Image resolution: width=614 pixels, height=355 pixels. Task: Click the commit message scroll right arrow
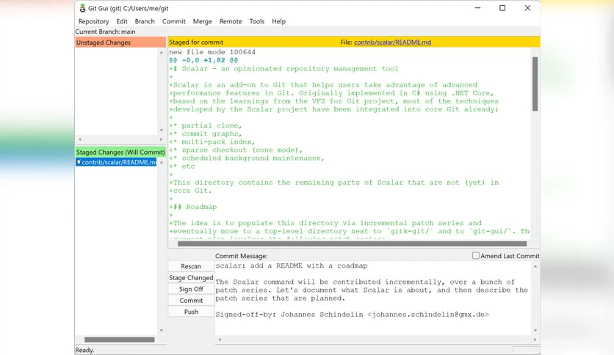click(x=535, y=340)
